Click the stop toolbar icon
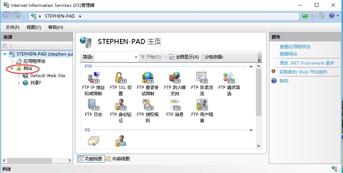Screen dimensions: 343x173 pyautogui.click(x=313, y=16)
